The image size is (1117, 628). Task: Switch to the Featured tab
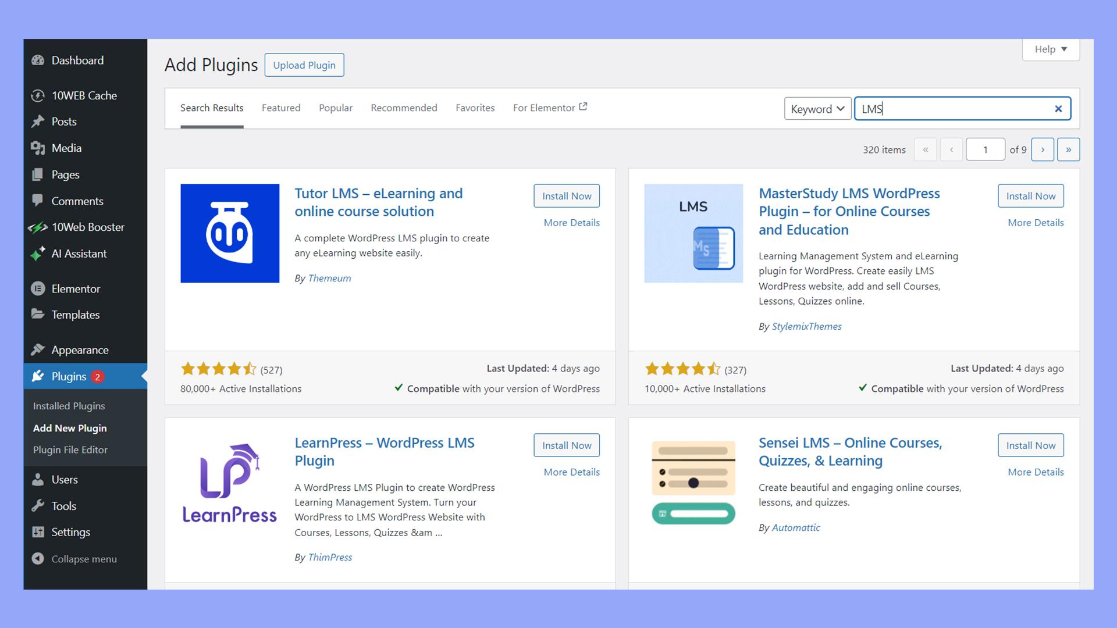(281, 108)
